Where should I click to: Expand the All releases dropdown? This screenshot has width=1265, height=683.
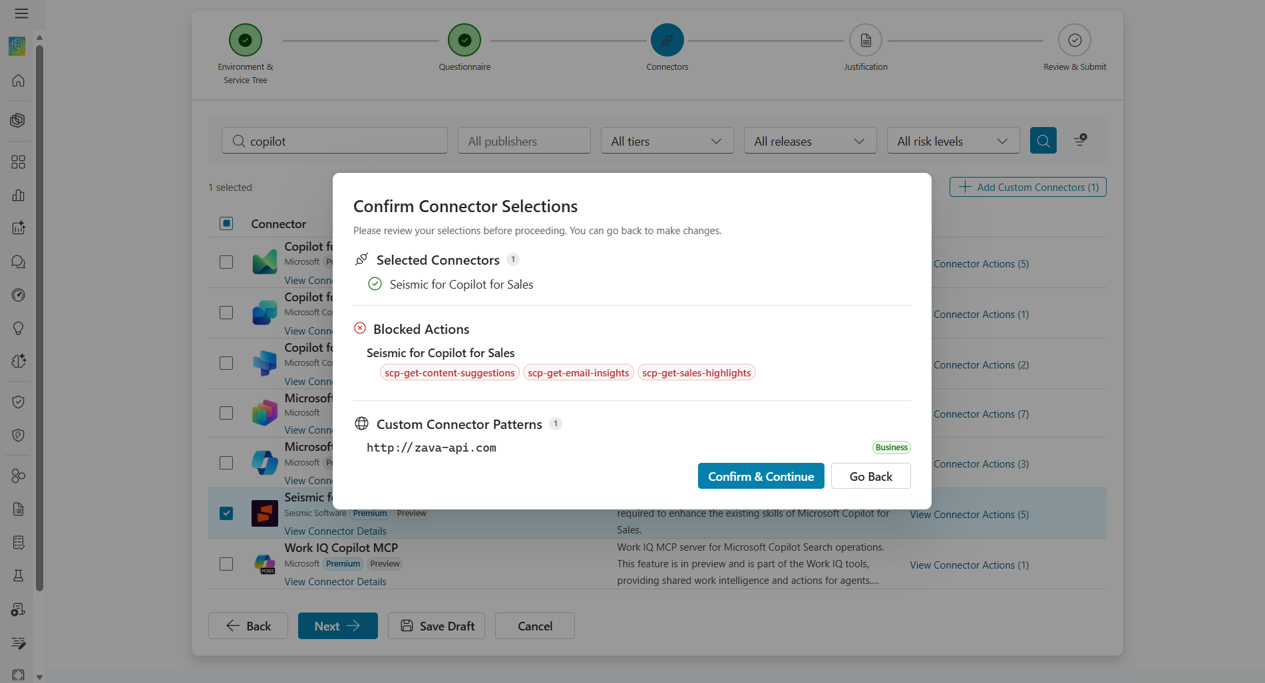coord(810,141)
